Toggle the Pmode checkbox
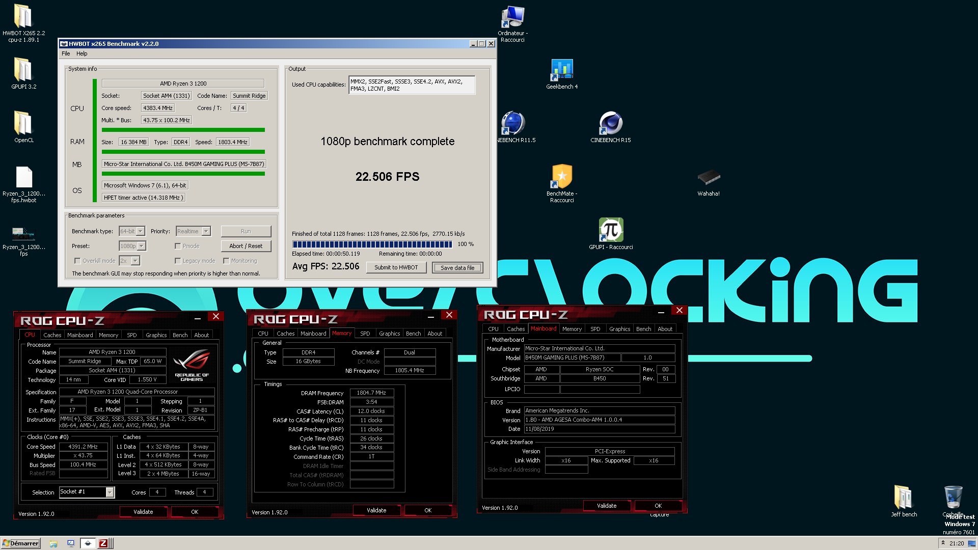Screen dimensions: 978x550 (x=178, y=246)
